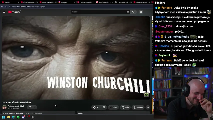Click the streamer webcam overlay
This screenshot has height=120, width=213.
pos(183,94)
